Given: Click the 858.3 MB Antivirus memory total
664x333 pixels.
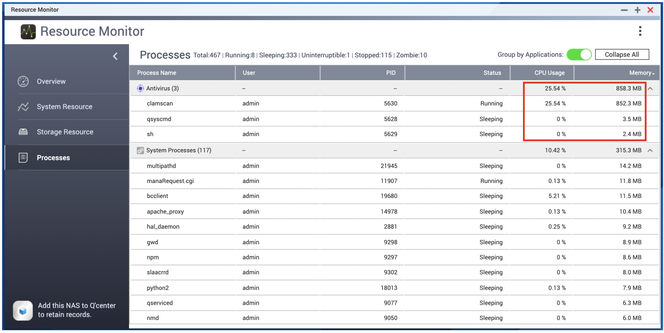Looking at the screenshot, I should pyautogui.click(x=629, y=88).
